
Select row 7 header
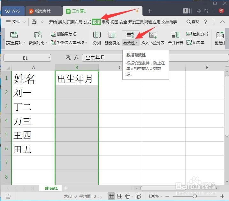(x=6, y=163)
